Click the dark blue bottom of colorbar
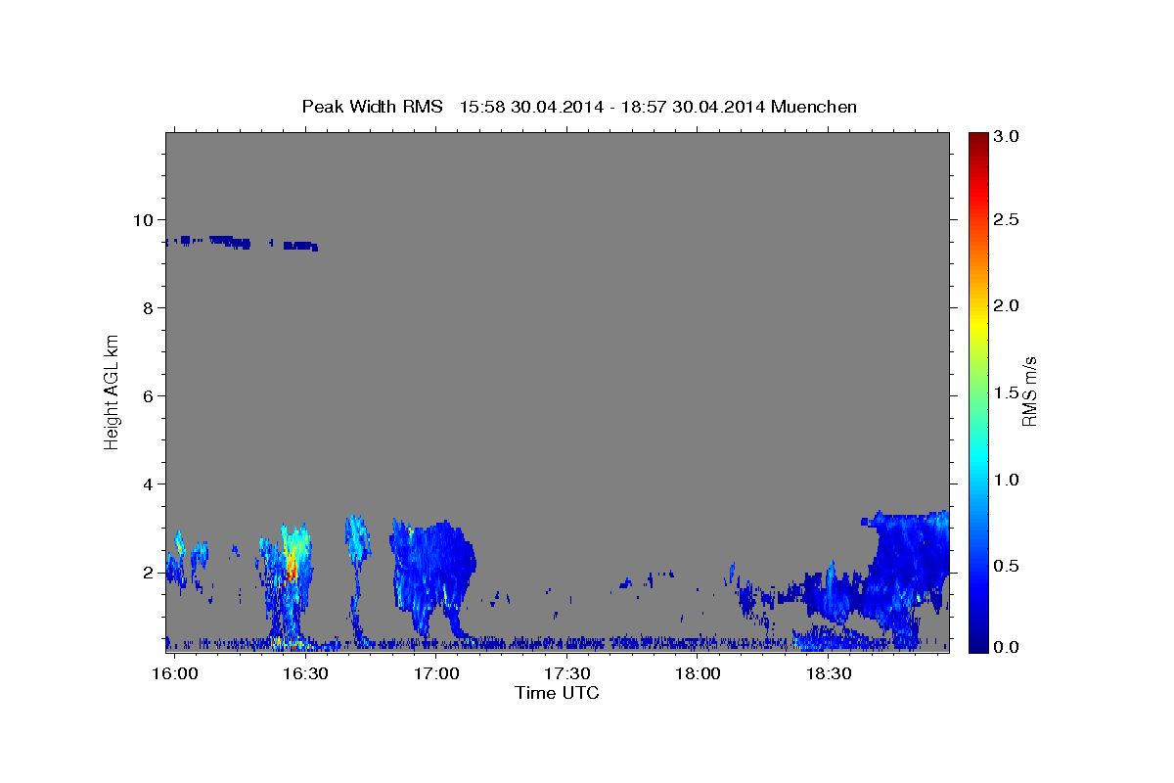 (x=978, y=644)
